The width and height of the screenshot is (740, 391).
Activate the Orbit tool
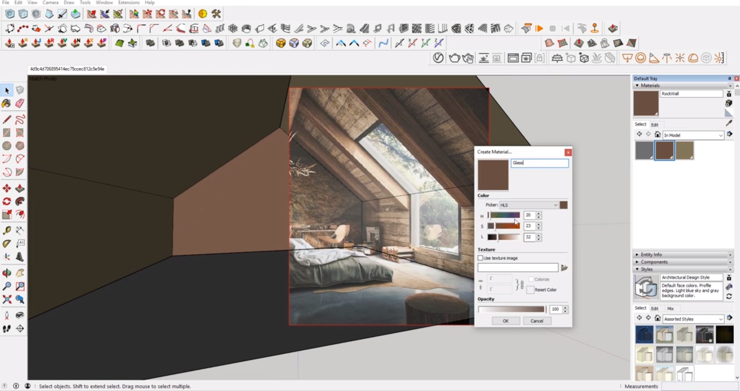click(x=7, y=273)
